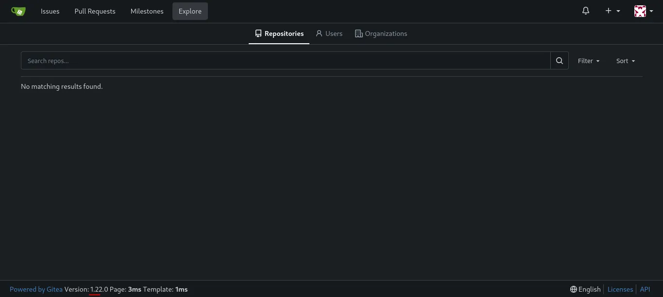Open the API link in footer
This screenshot has width=663, height=297.
pos(645,289)
